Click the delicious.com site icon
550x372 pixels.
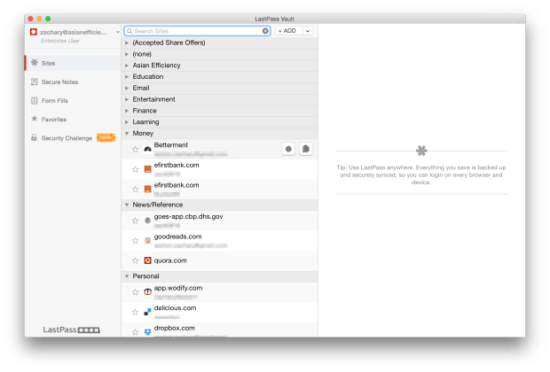click(147, 312)
